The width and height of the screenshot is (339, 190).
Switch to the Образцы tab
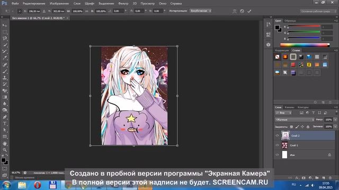point(290,21)
